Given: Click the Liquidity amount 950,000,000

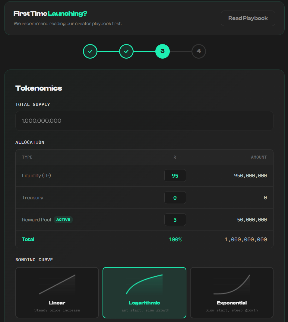Looking at the screenshot, I should [x=250, y=175].
